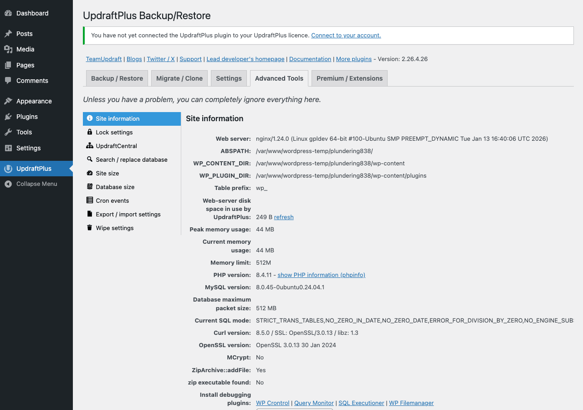Open Appearance in the admin menu
The height and width of the screenshot is (410, 583).
tap(36, 101)
